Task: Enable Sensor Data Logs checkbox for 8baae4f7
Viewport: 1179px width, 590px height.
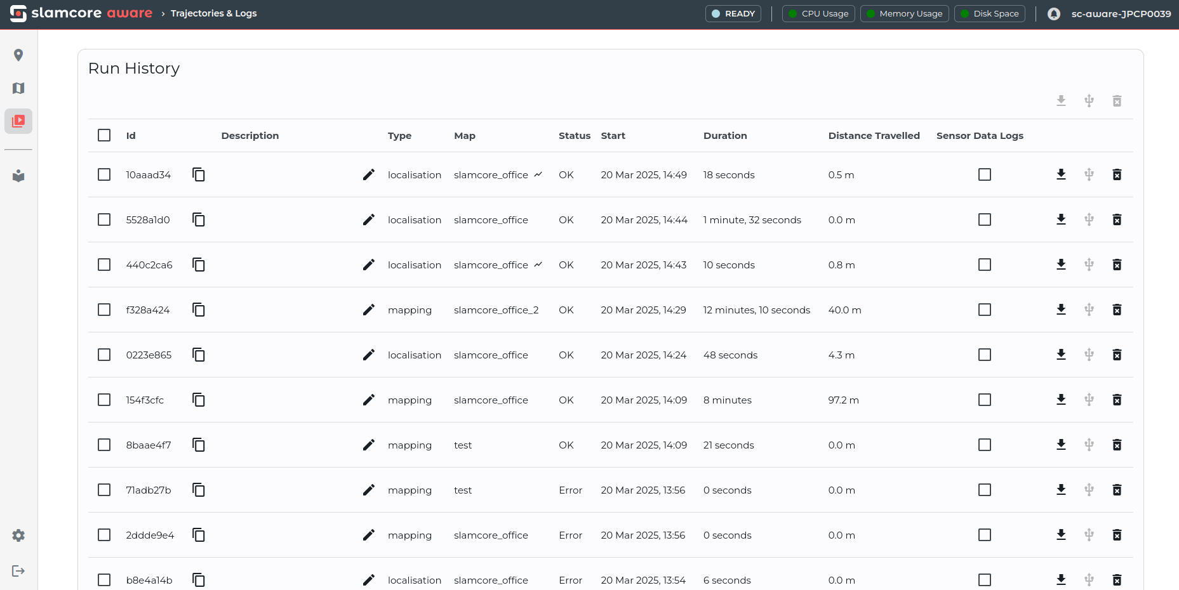Action: coord(985,445)
